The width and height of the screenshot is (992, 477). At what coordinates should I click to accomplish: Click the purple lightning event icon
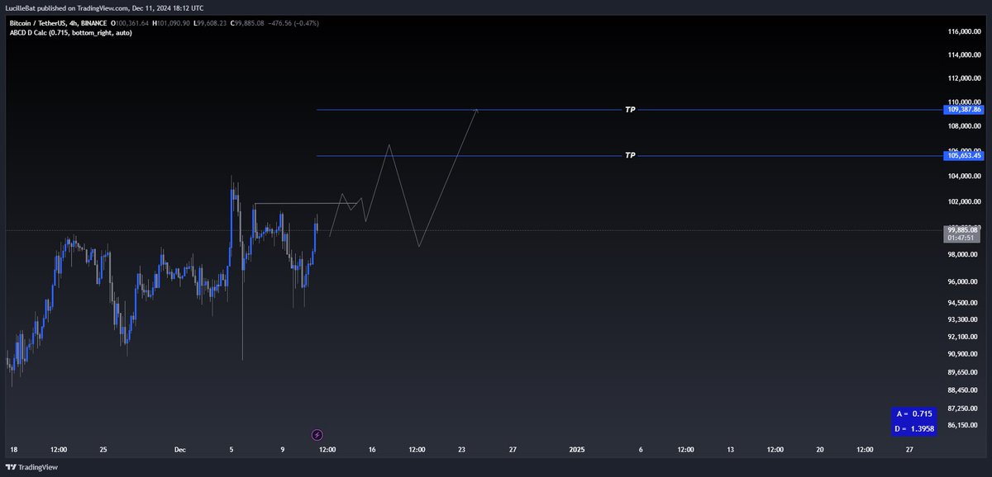[x=317, y=434]
